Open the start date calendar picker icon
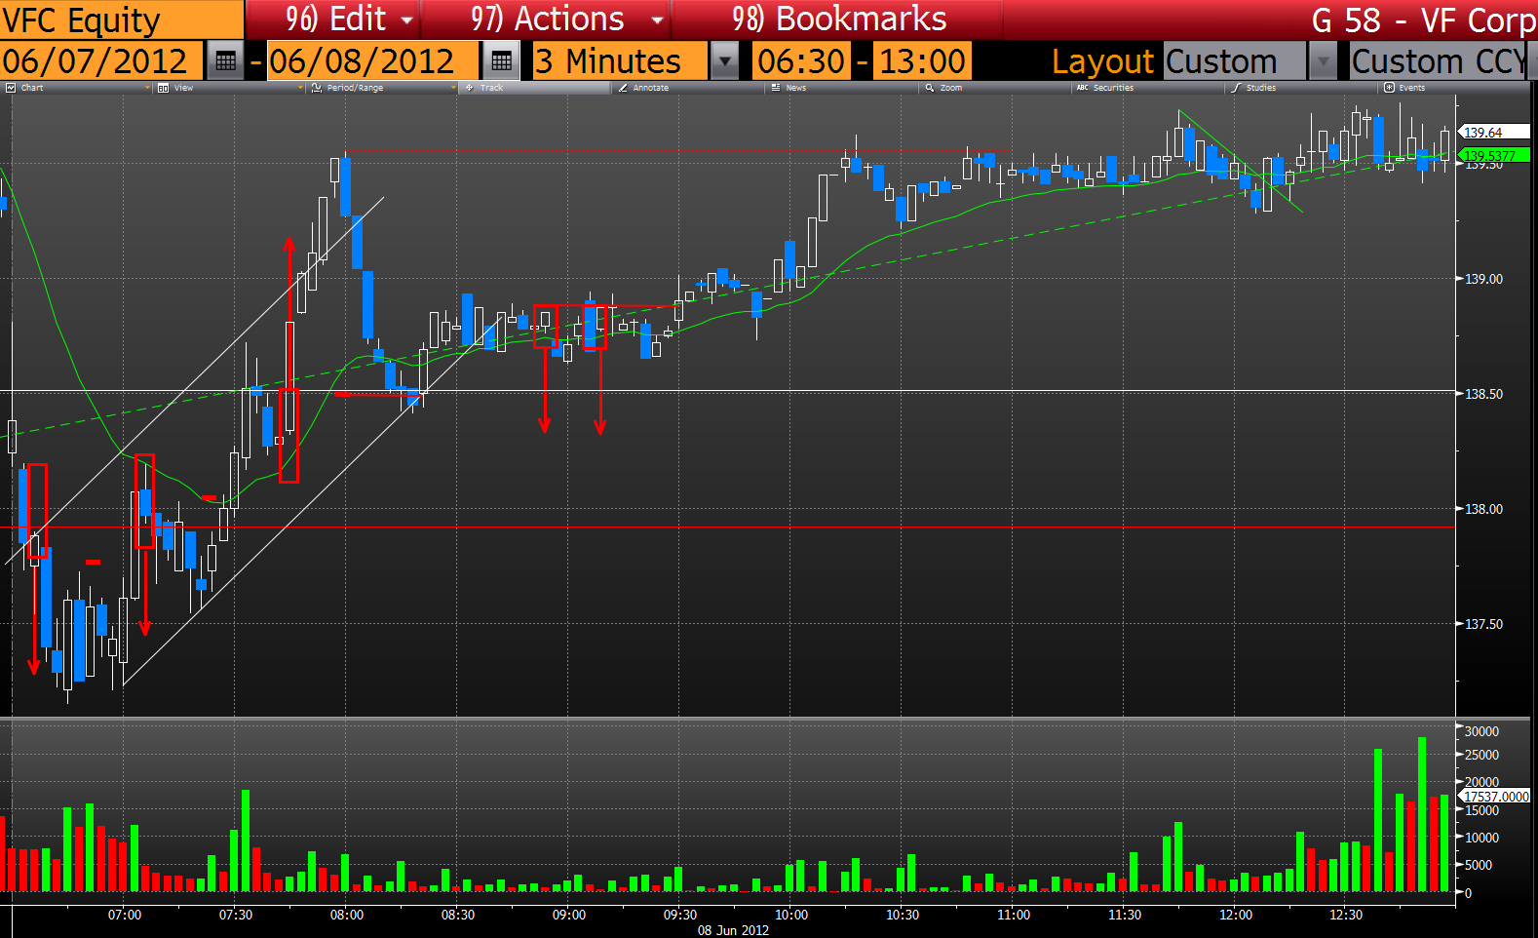 [225, 61]
